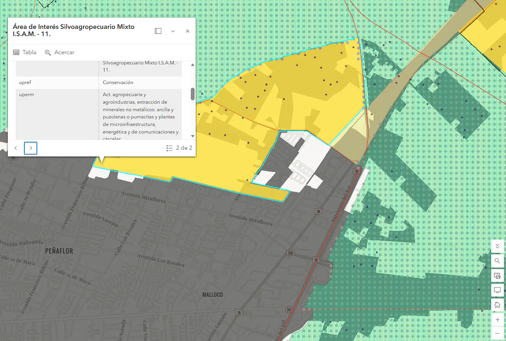Click the route 34 shield
The height and width of the screenshot is (341, 506).
coord(288,309)
